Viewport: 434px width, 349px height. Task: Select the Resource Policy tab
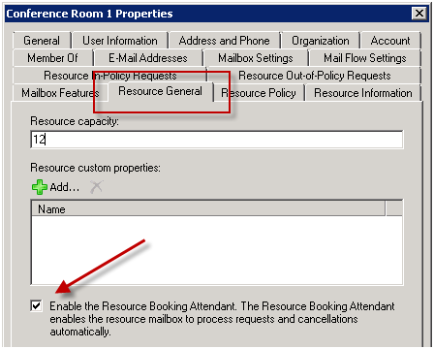[x=259, y=93]
